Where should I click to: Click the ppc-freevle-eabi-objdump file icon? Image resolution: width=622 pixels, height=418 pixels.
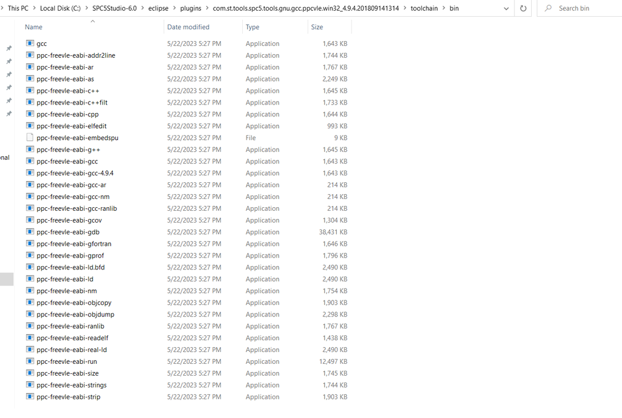30,314
